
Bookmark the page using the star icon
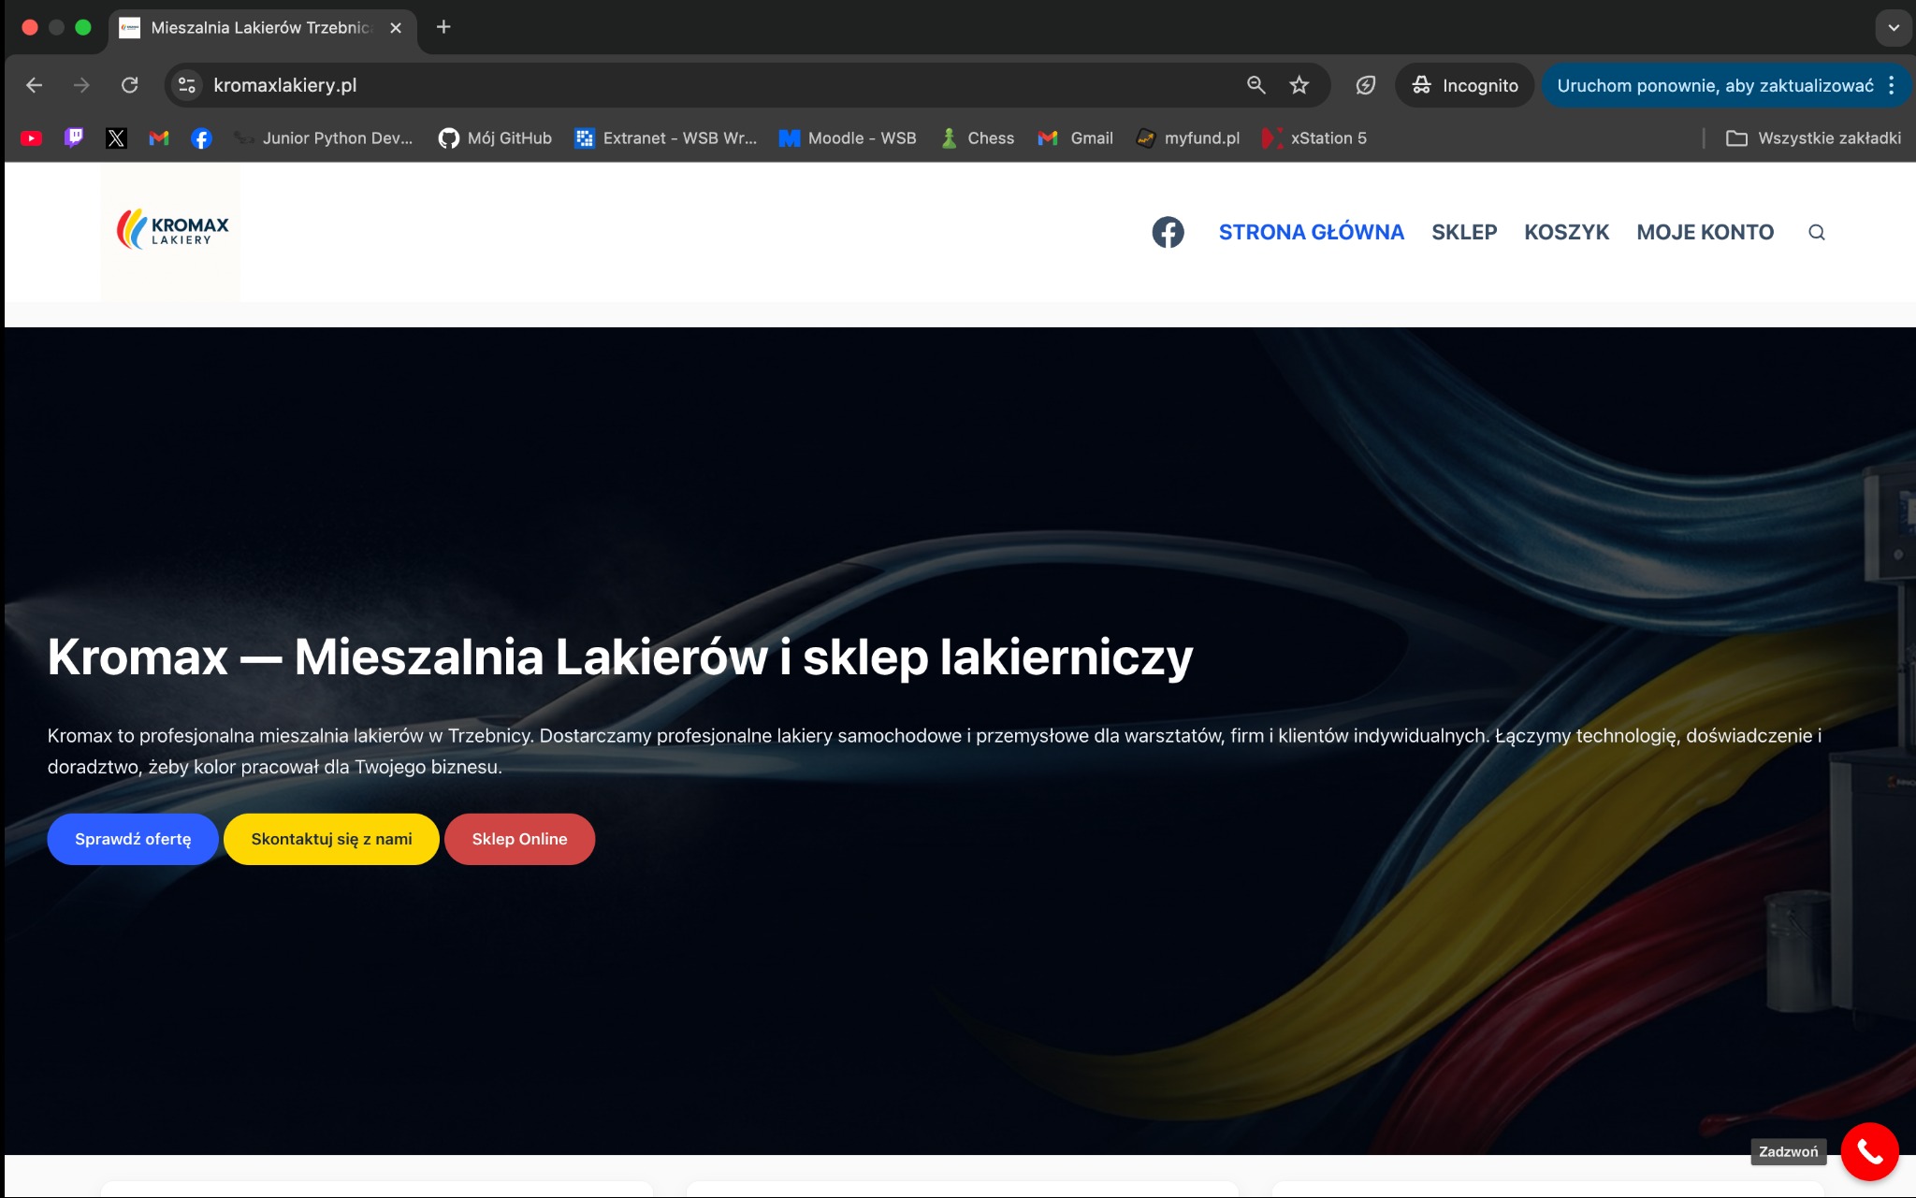(x=1298, y=84)
